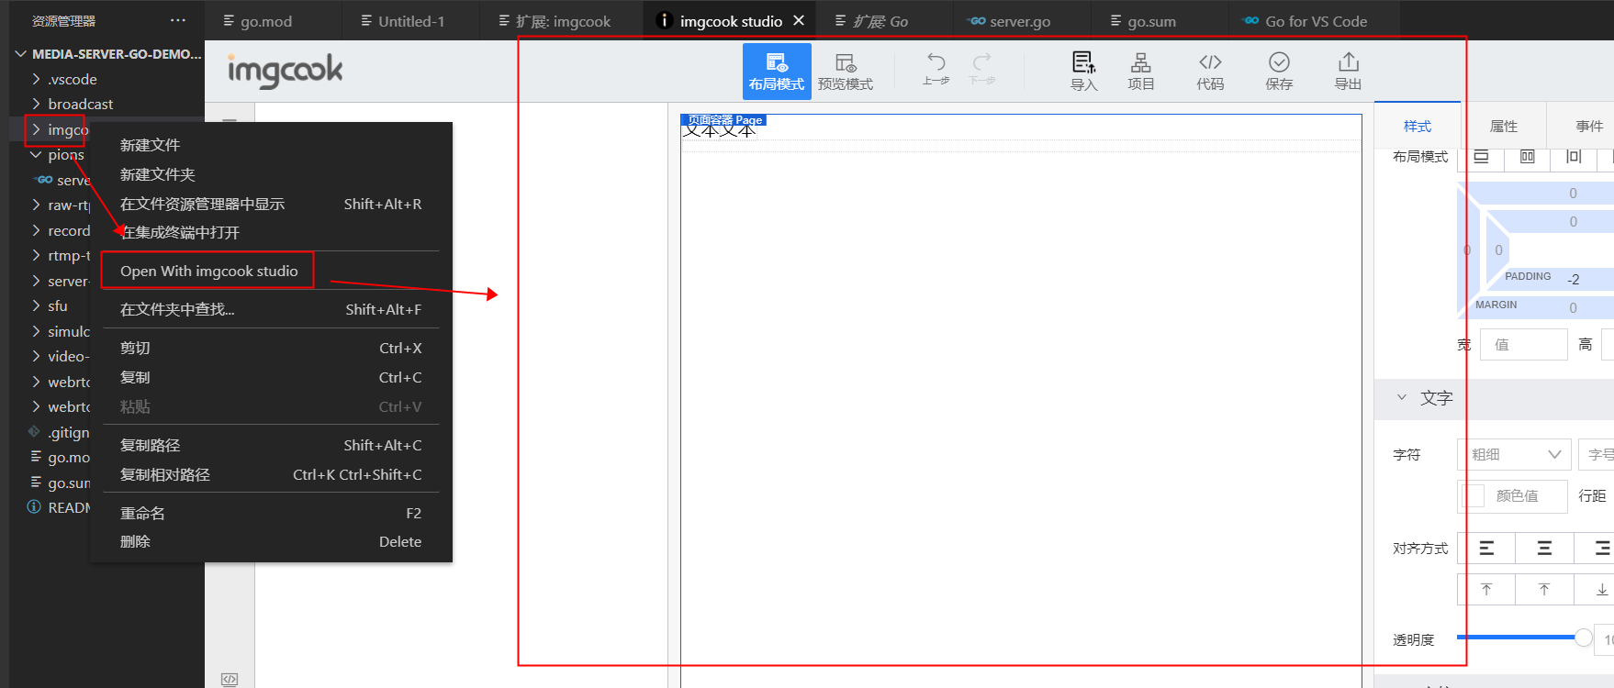The image size is (1614, 688).
Task: Choose 复制 from context menu
Action: pos(271,377)
